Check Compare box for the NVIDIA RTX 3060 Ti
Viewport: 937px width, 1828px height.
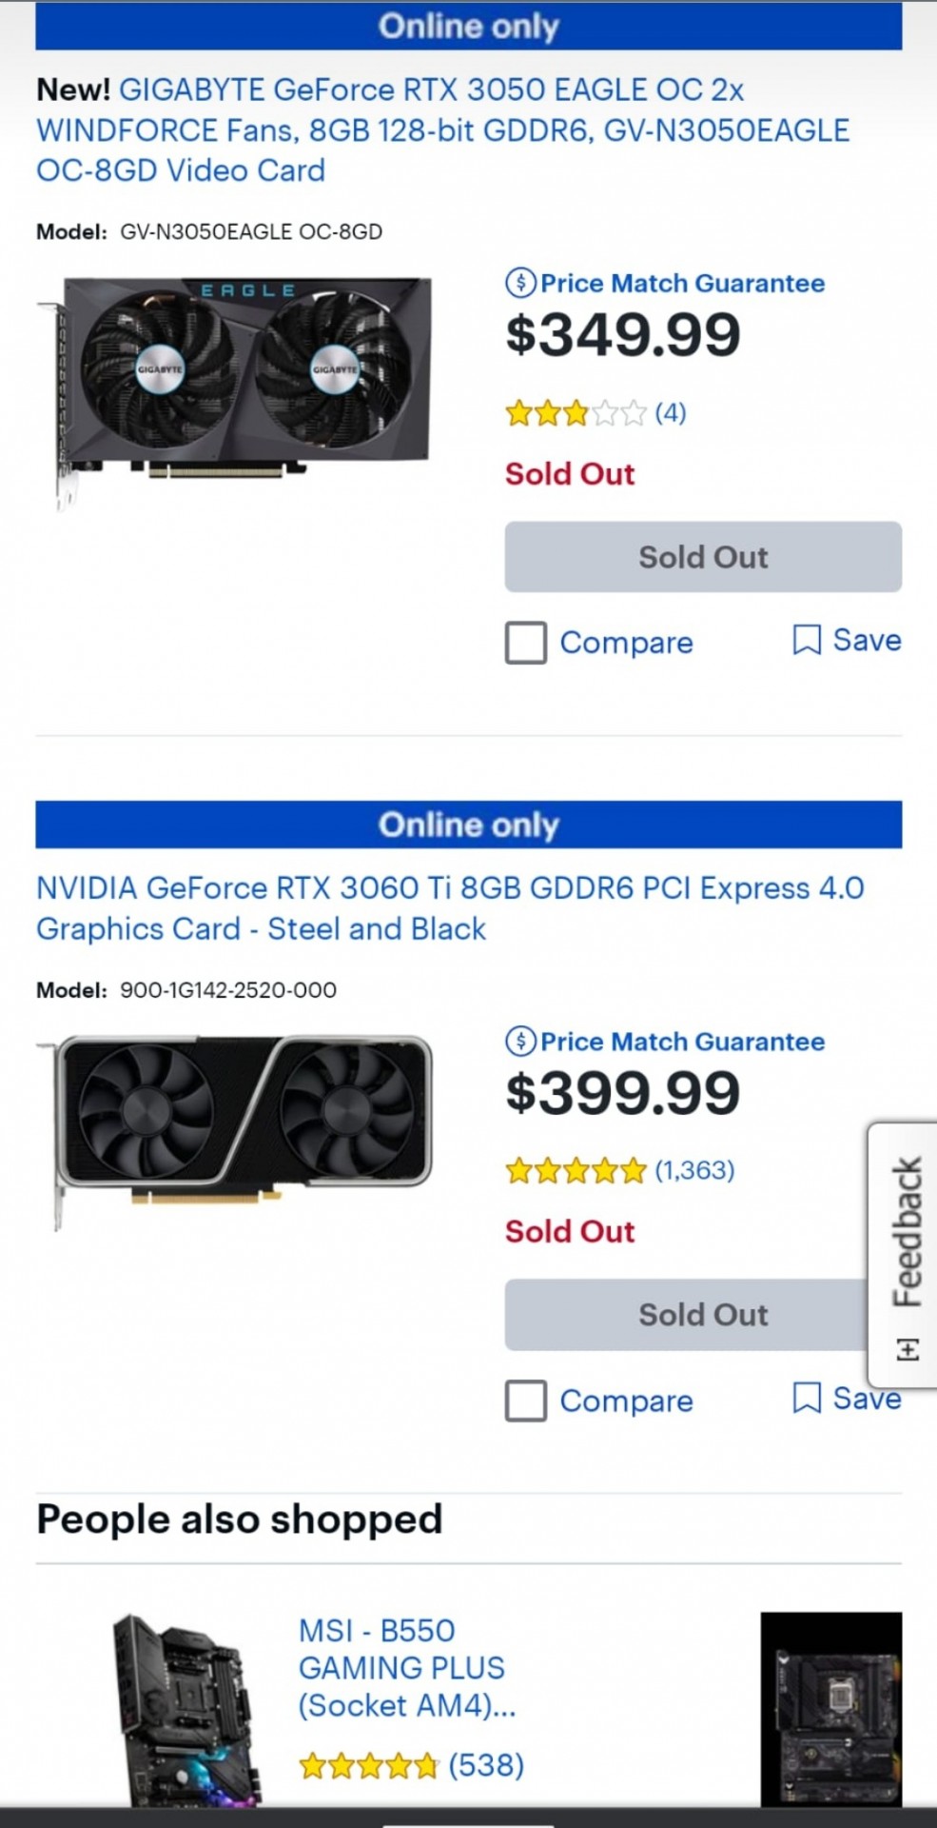[x=526, y=1401]
